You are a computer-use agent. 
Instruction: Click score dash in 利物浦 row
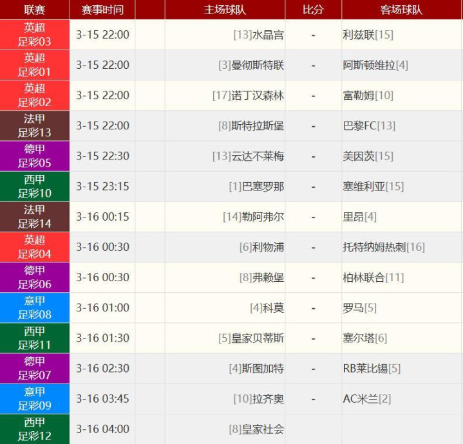pyautogui.click(x=314, y=248)
